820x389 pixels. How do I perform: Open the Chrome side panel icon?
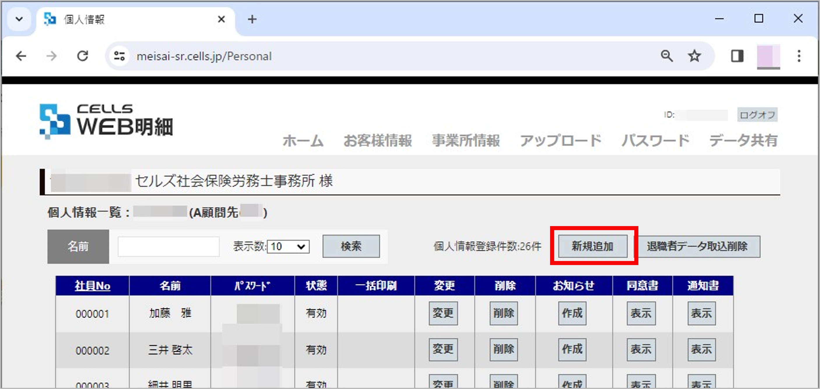(737, 56)
